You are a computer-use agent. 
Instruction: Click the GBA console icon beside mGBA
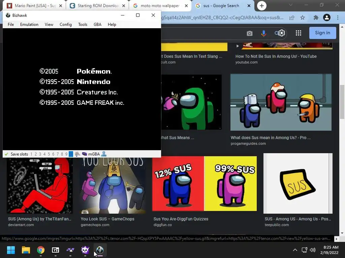[x=85, y=154]
